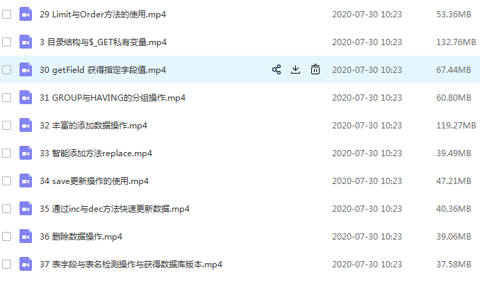Click video file icon for 33 智能添加方法replace
The height and width of the screenshot is (284, 480).
click(x=26, y=153)
